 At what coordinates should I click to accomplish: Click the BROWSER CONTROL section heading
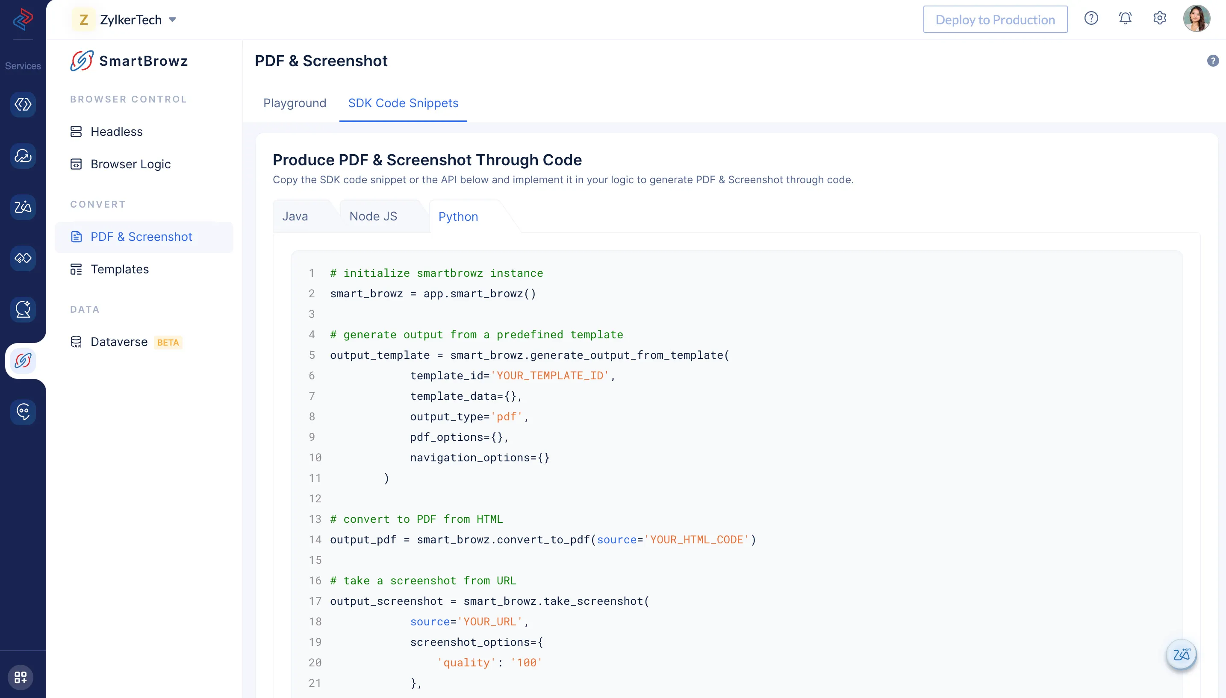pos(129,99)
